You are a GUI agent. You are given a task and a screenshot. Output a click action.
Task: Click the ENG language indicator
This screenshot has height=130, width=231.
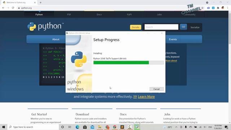click(210, 127)
